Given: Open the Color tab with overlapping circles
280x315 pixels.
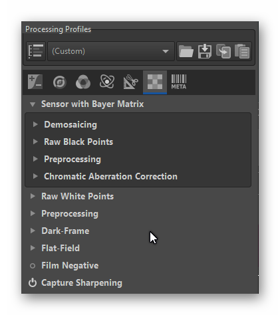Looking at the screenshot, I should point(83,82).
